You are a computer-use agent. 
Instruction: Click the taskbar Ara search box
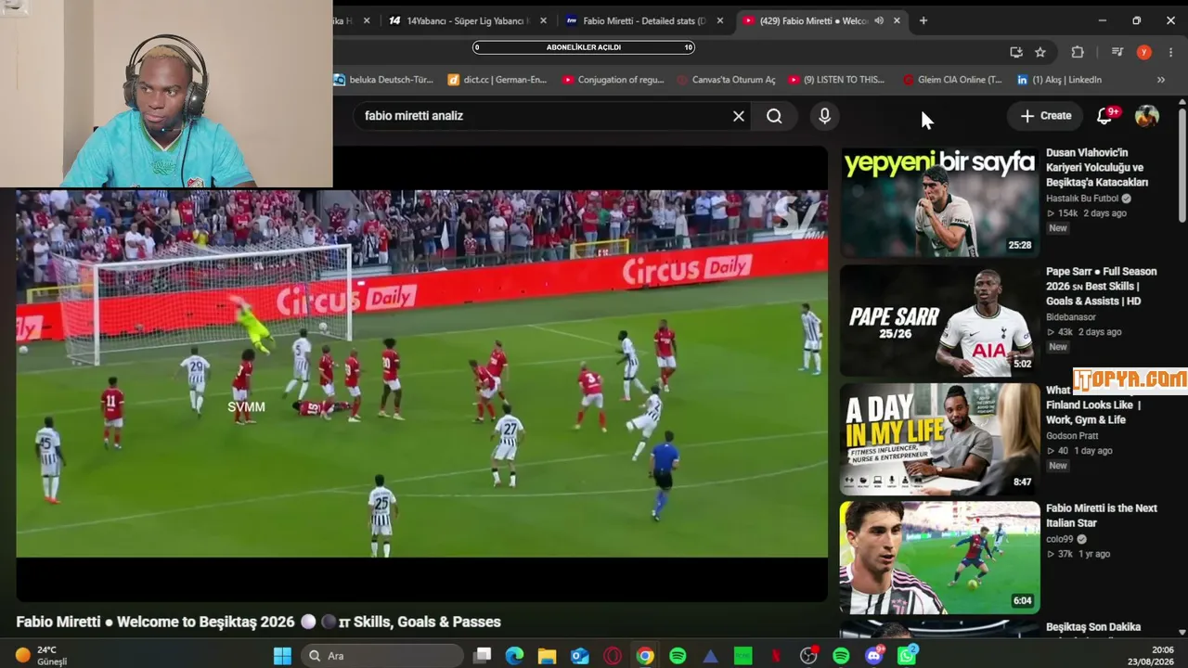point(382,656)
